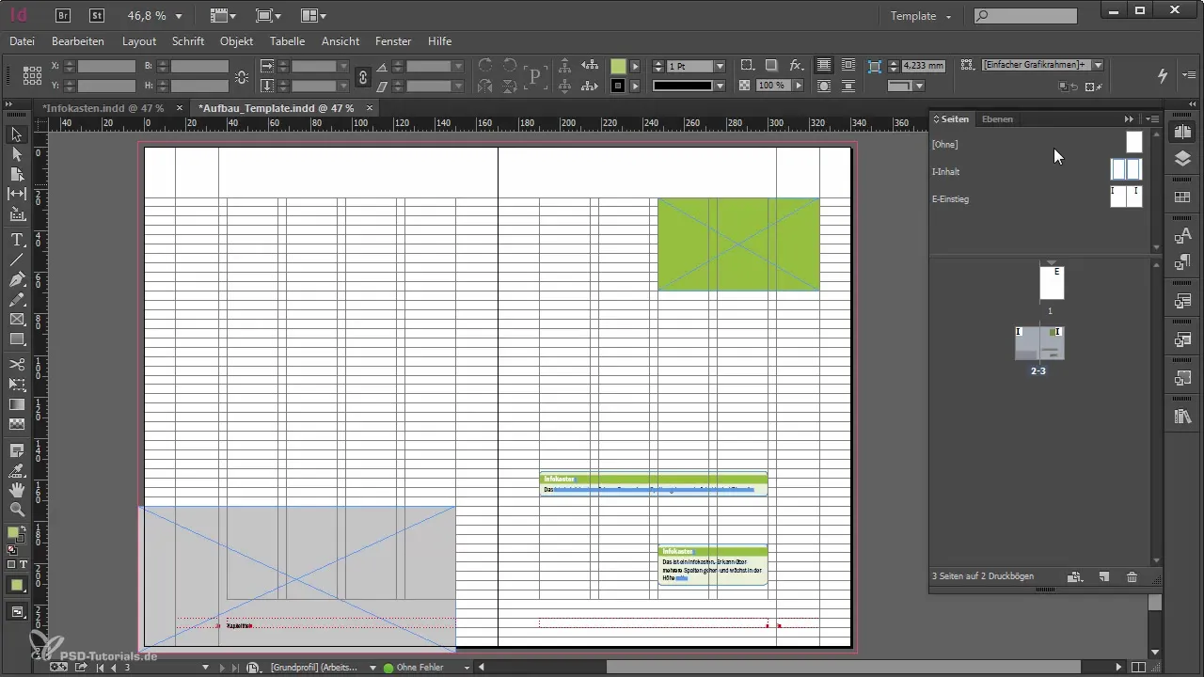
Task: Select the Gradient Swatch tool
Action: 17,404
